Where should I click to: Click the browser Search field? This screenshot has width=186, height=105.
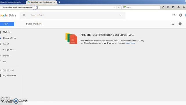tap(141, 7)
